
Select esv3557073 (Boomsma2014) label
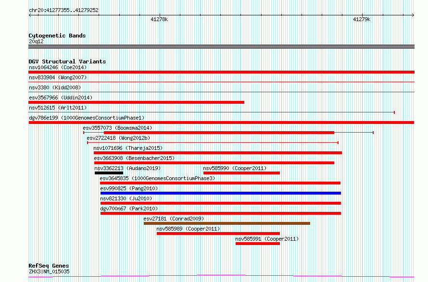pos(117,128)
